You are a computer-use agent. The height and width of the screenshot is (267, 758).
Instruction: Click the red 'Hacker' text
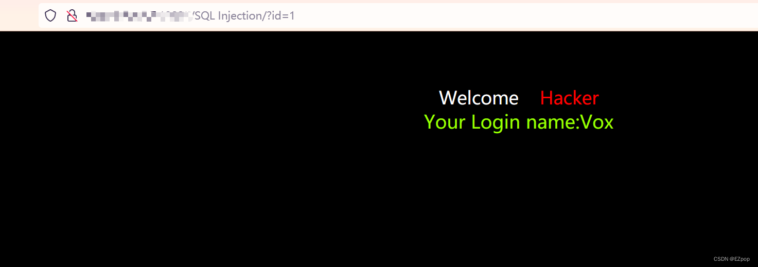(569, 98)
